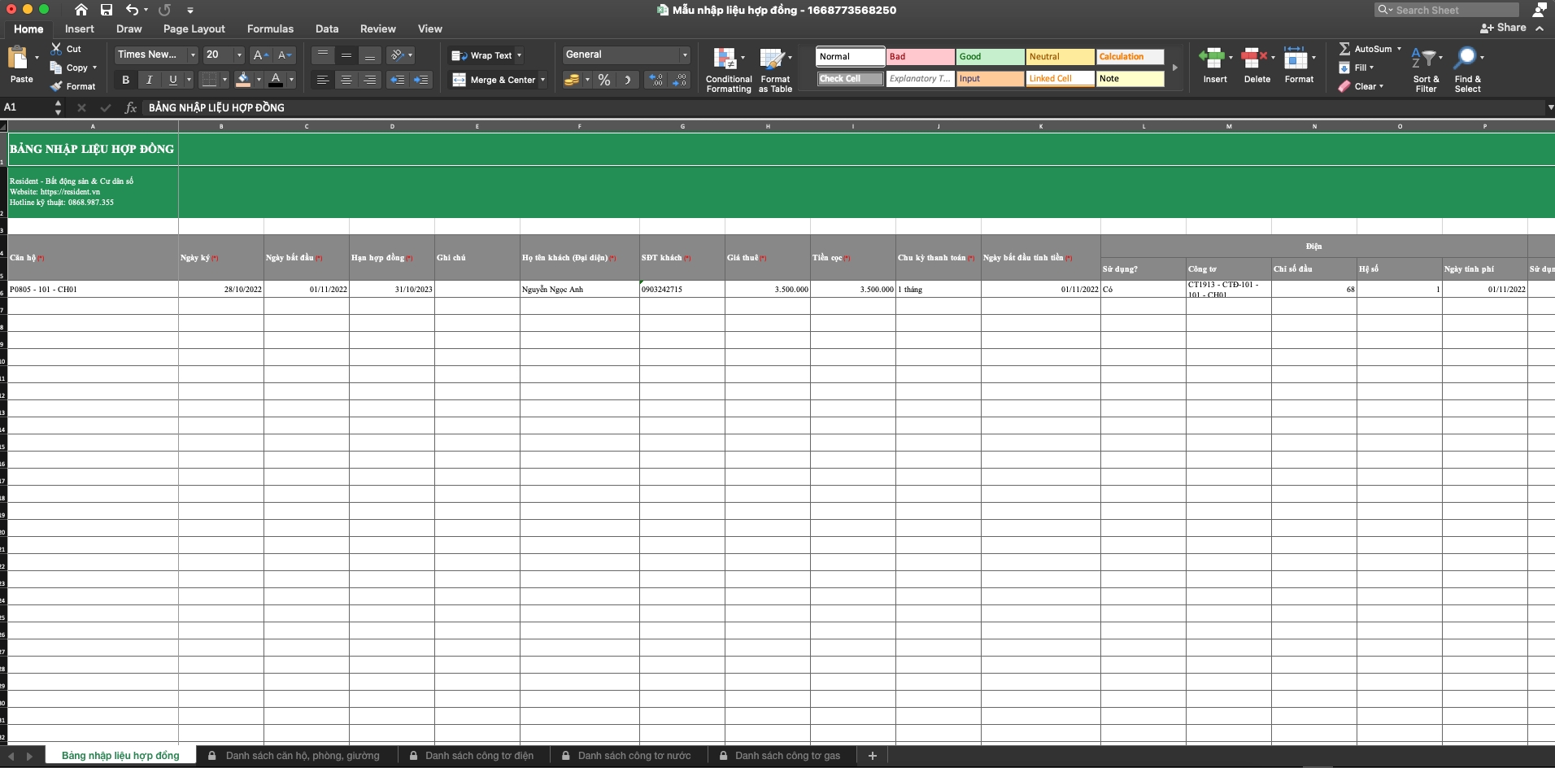
Task: Click the Paste clipboard icon
Action: (18, 59)
